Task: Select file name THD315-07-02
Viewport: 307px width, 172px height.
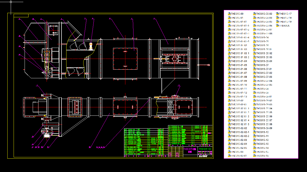Action: pos(264,73)
